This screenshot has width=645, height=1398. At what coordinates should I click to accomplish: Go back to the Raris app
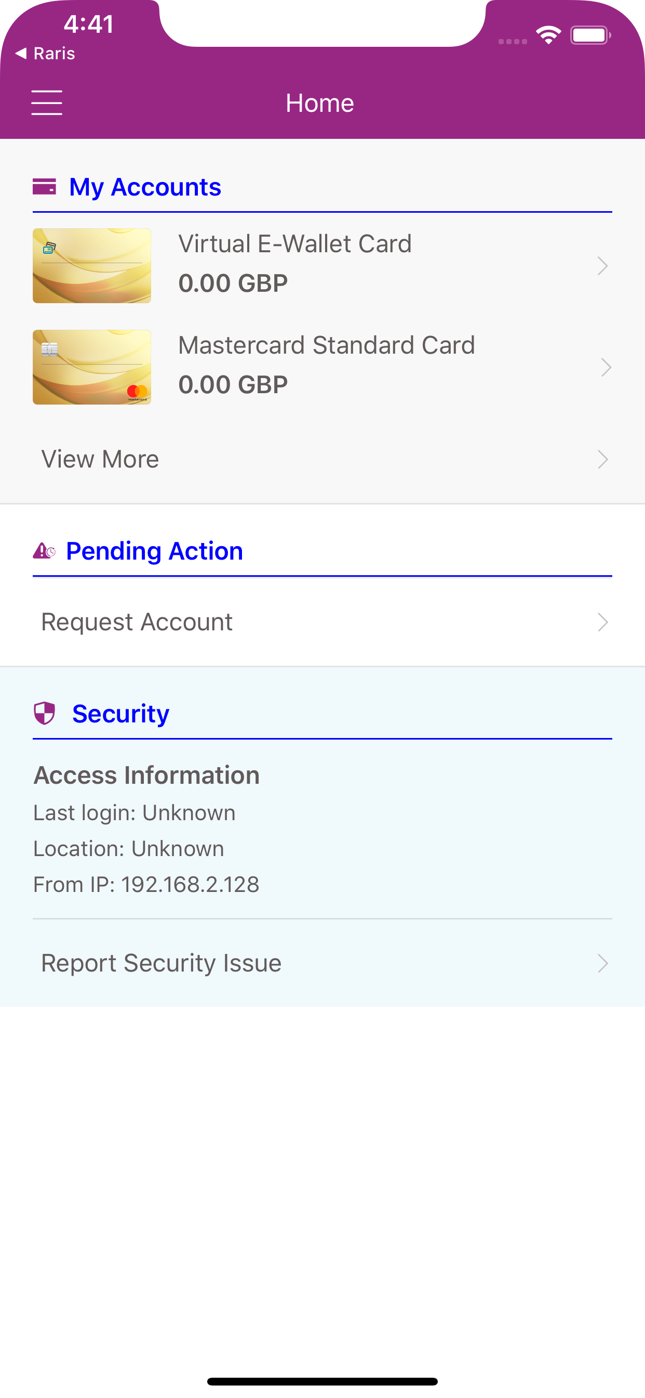46,53
